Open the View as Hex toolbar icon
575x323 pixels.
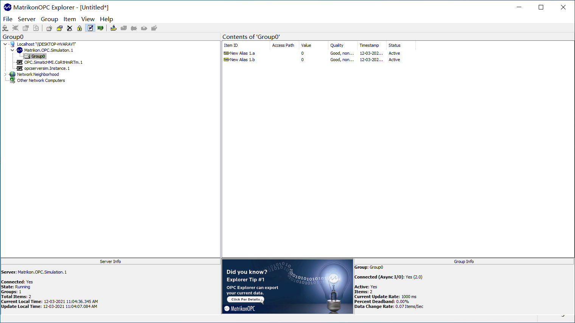pyautogui.click(x=100, y=28)
